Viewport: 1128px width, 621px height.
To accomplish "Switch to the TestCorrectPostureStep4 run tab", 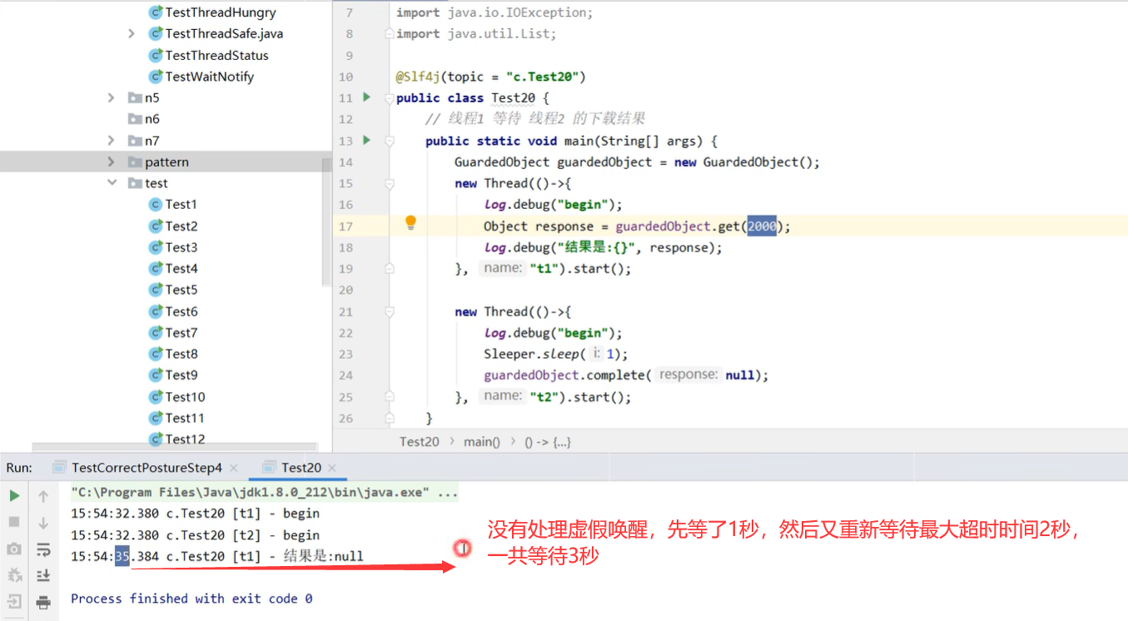I will 147,468.
